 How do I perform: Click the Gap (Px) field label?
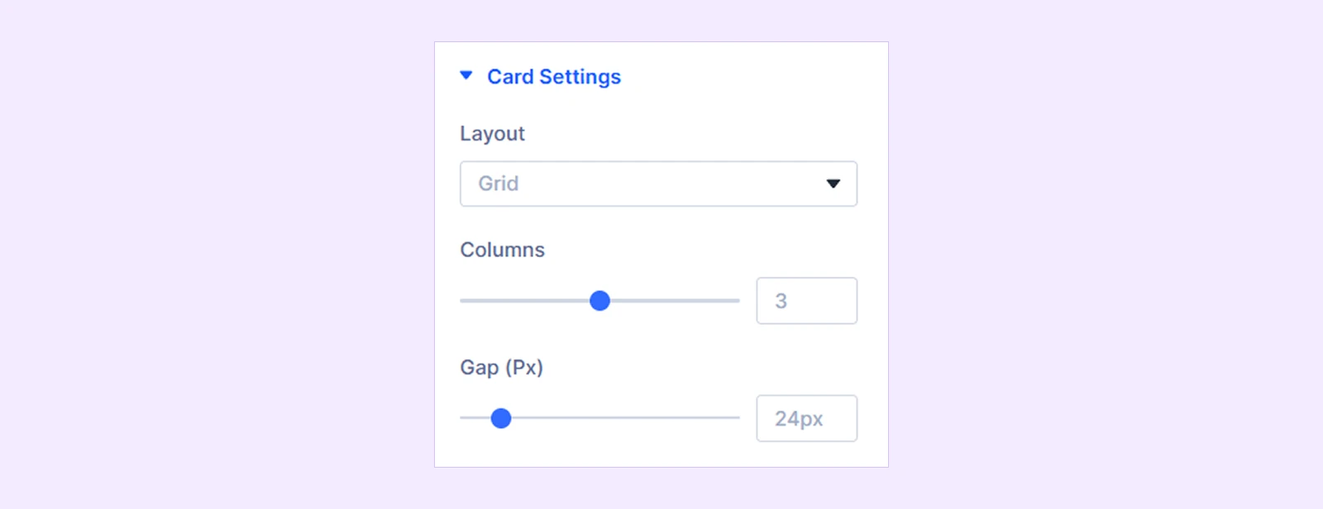pos(501,367)
